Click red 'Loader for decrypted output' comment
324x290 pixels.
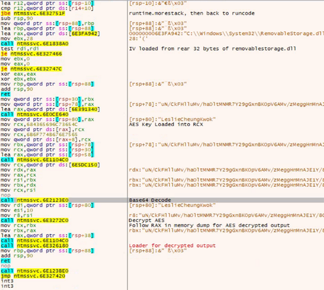(x=173, y=246)
